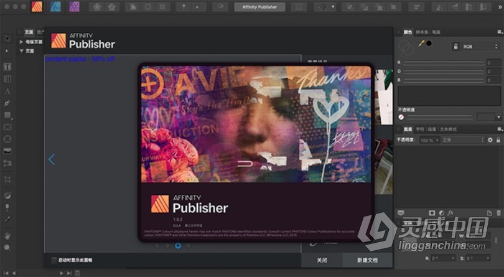Open layer gear settings icon
The width and height of the screenshot is (504, 277).
coord(490,140)
